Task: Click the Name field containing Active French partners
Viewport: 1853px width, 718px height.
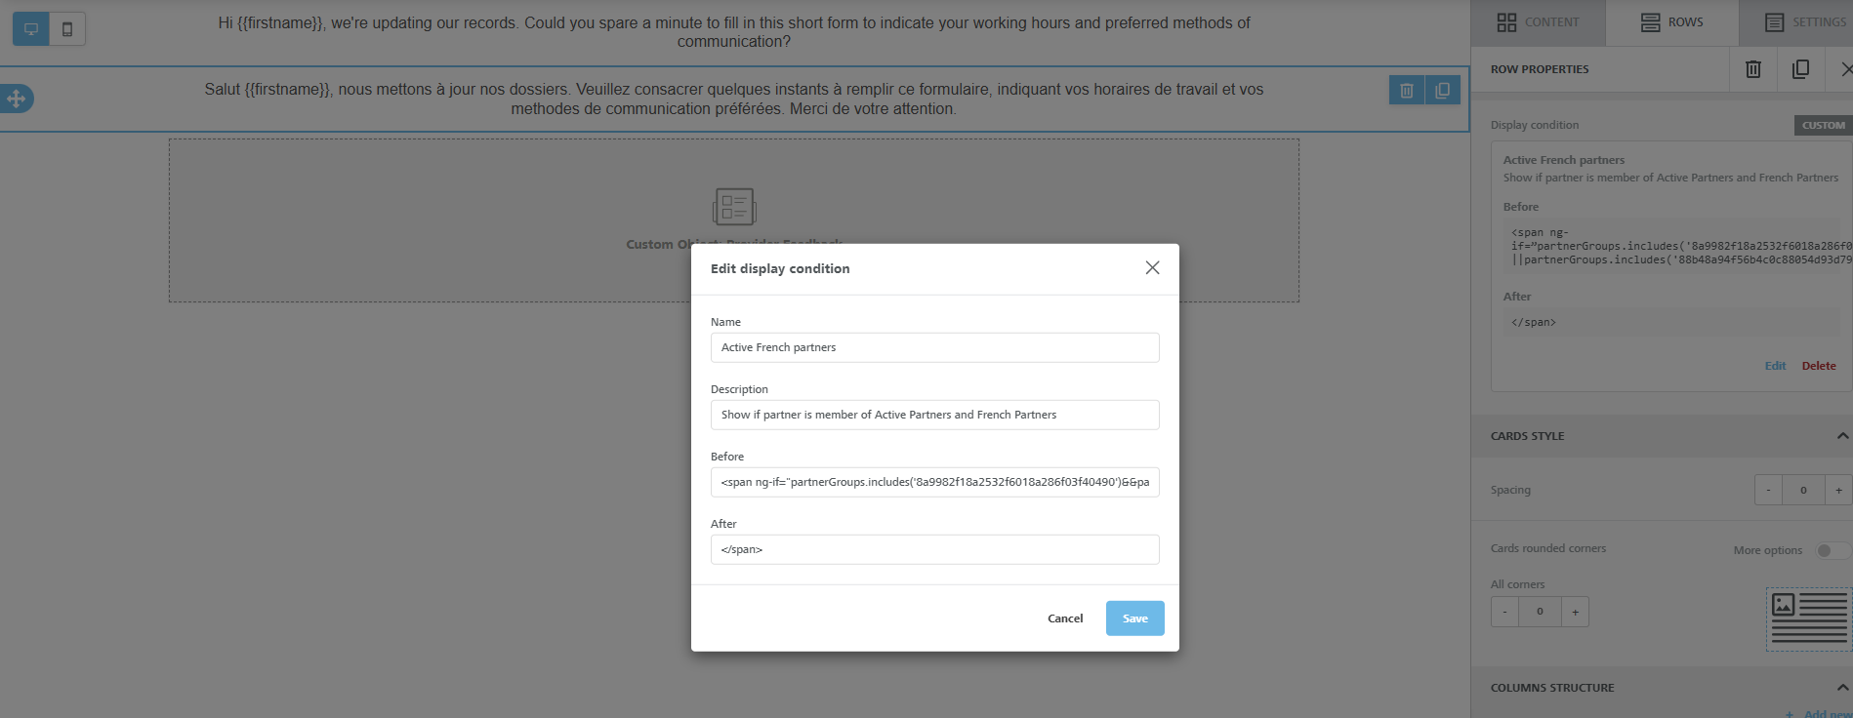Action: 933,347
